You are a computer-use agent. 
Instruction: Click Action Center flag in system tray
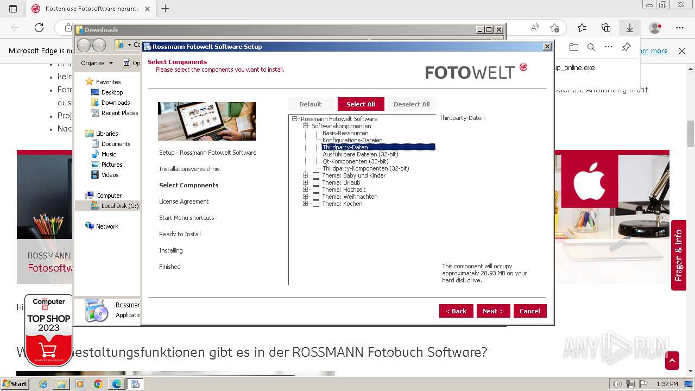click(644, 384)
